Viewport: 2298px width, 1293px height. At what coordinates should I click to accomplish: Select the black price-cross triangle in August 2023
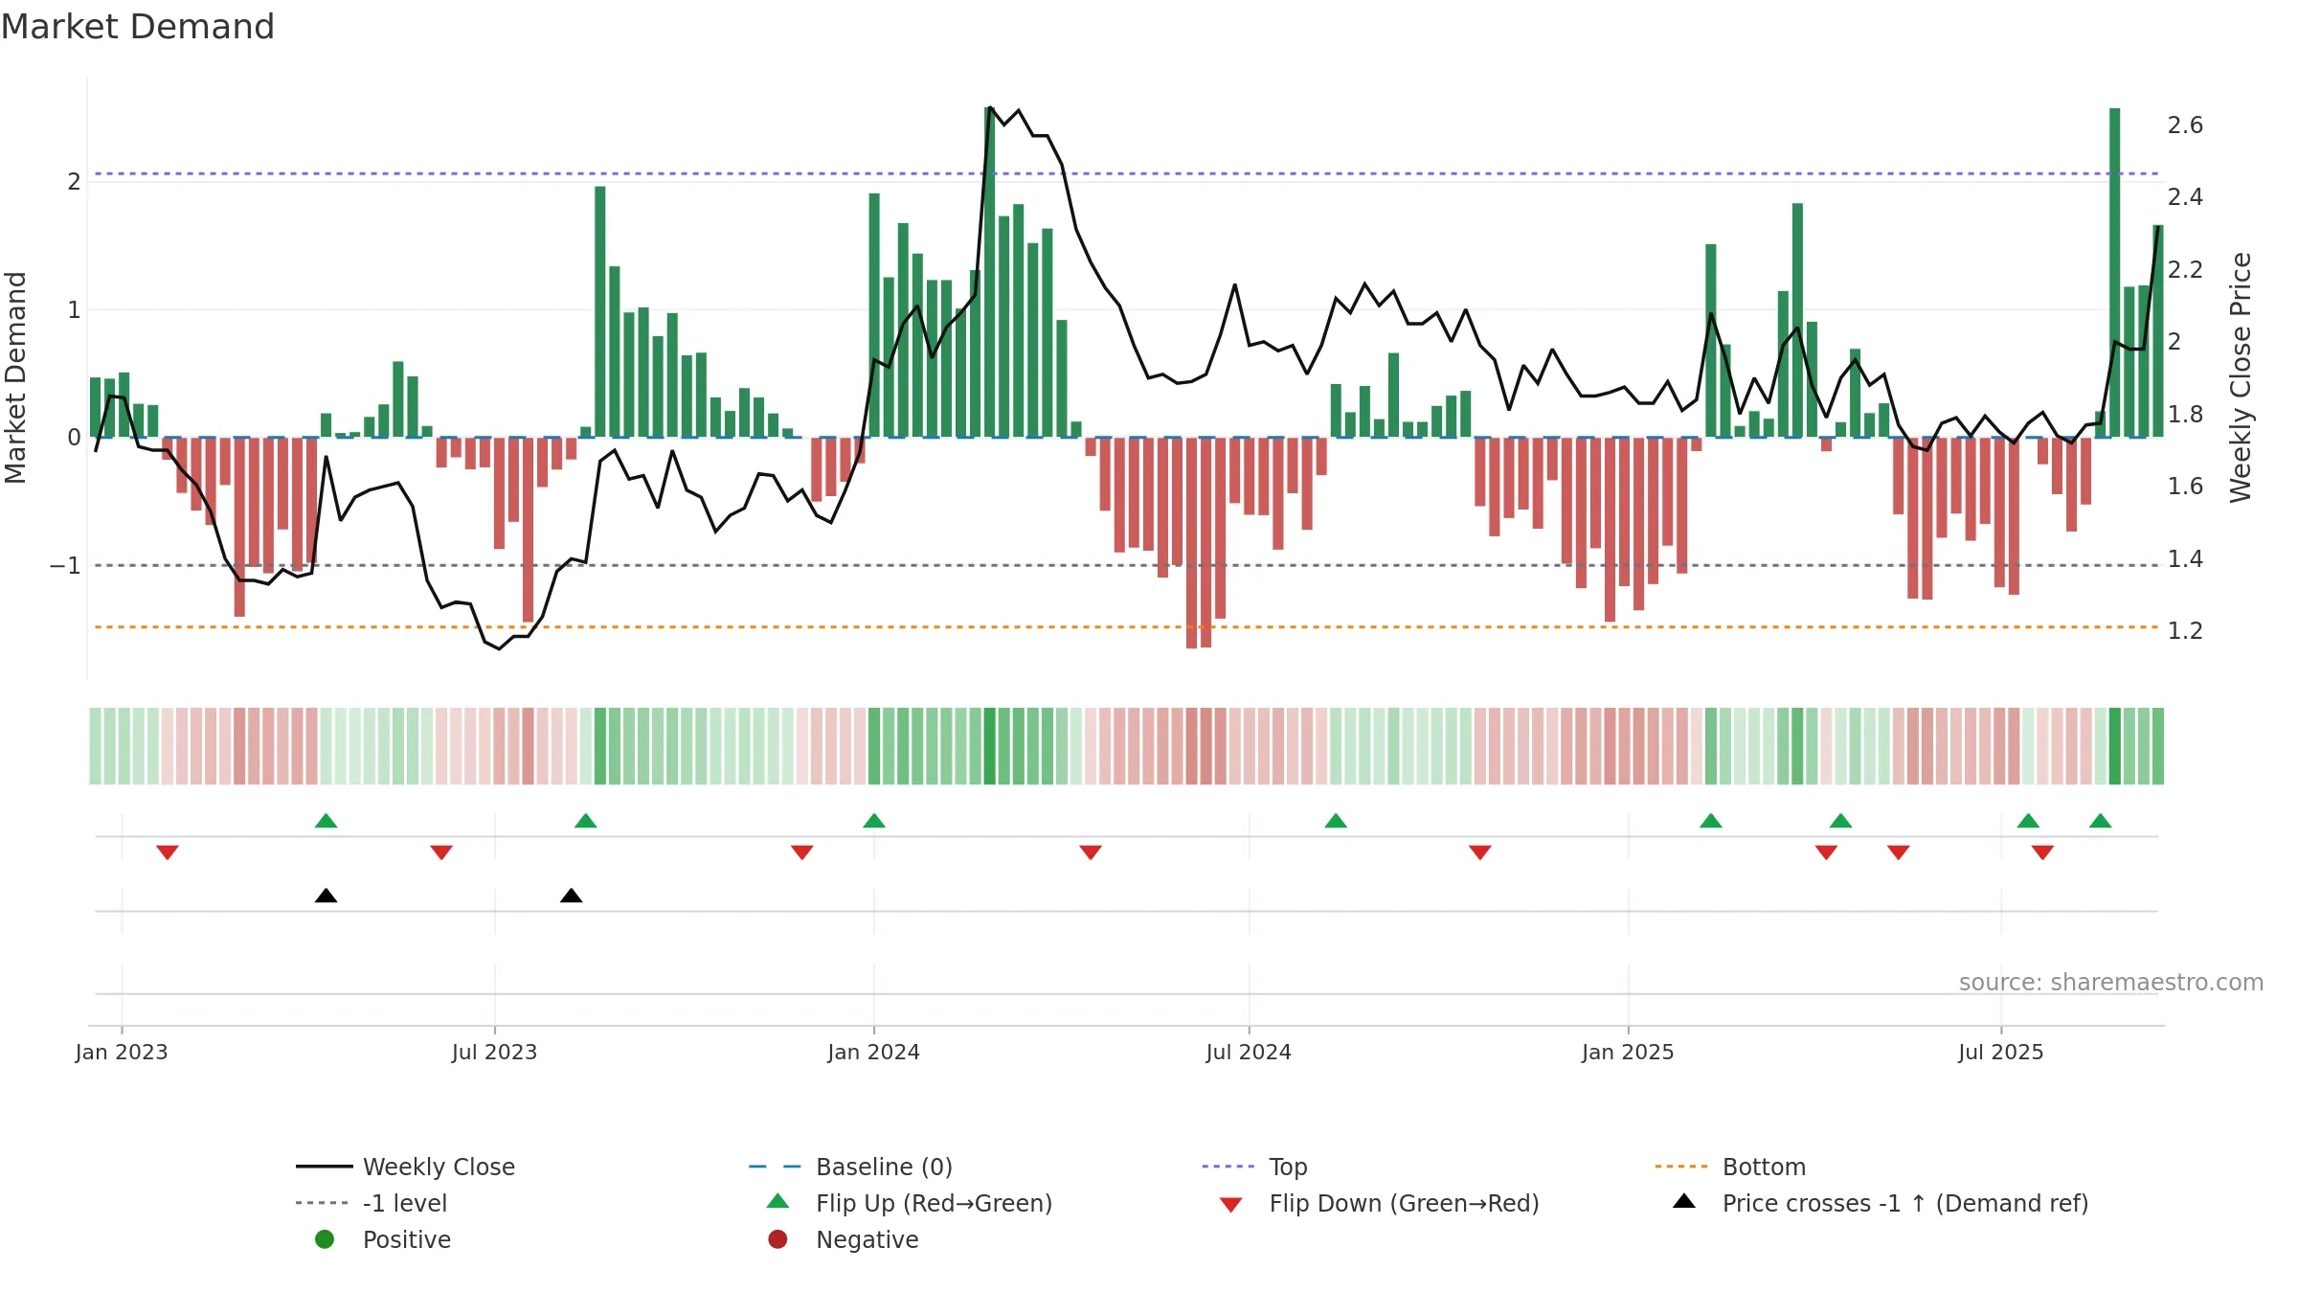tap(572, 896)
